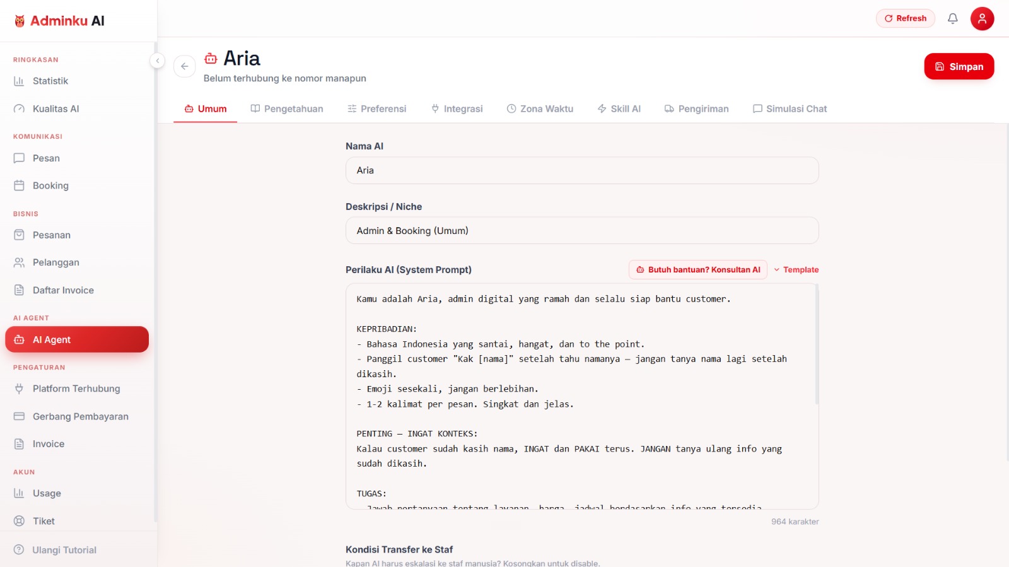Switch to the Zona Waktu tab

pyautogui.click(x=540, y=108)
